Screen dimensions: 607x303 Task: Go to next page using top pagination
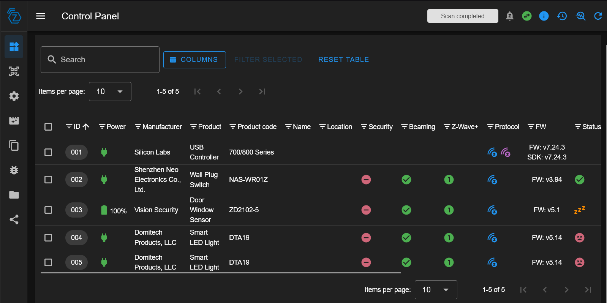pos(240,92)
